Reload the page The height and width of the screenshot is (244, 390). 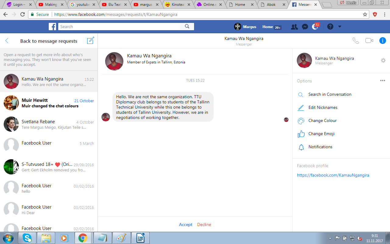click(x=23, y=14)
